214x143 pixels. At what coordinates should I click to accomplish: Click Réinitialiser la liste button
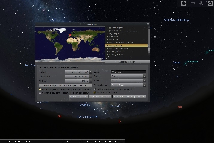(127, 62)
